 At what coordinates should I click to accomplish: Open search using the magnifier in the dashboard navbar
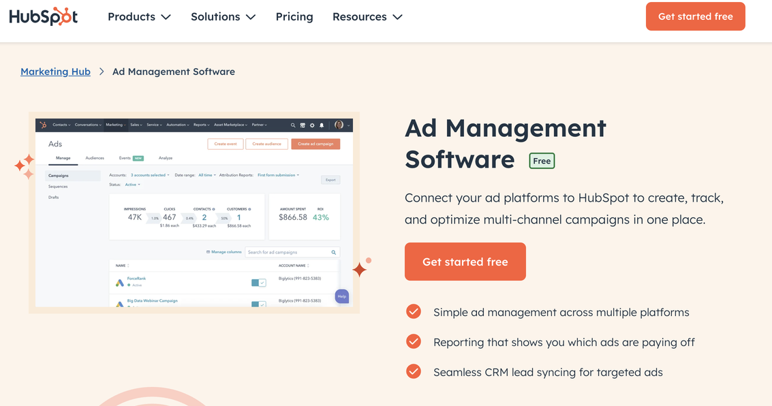tap(293, 125)
